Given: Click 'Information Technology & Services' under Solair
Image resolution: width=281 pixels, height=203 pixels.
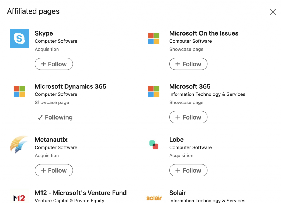Looking at the screenshot, I should (207, 201).
